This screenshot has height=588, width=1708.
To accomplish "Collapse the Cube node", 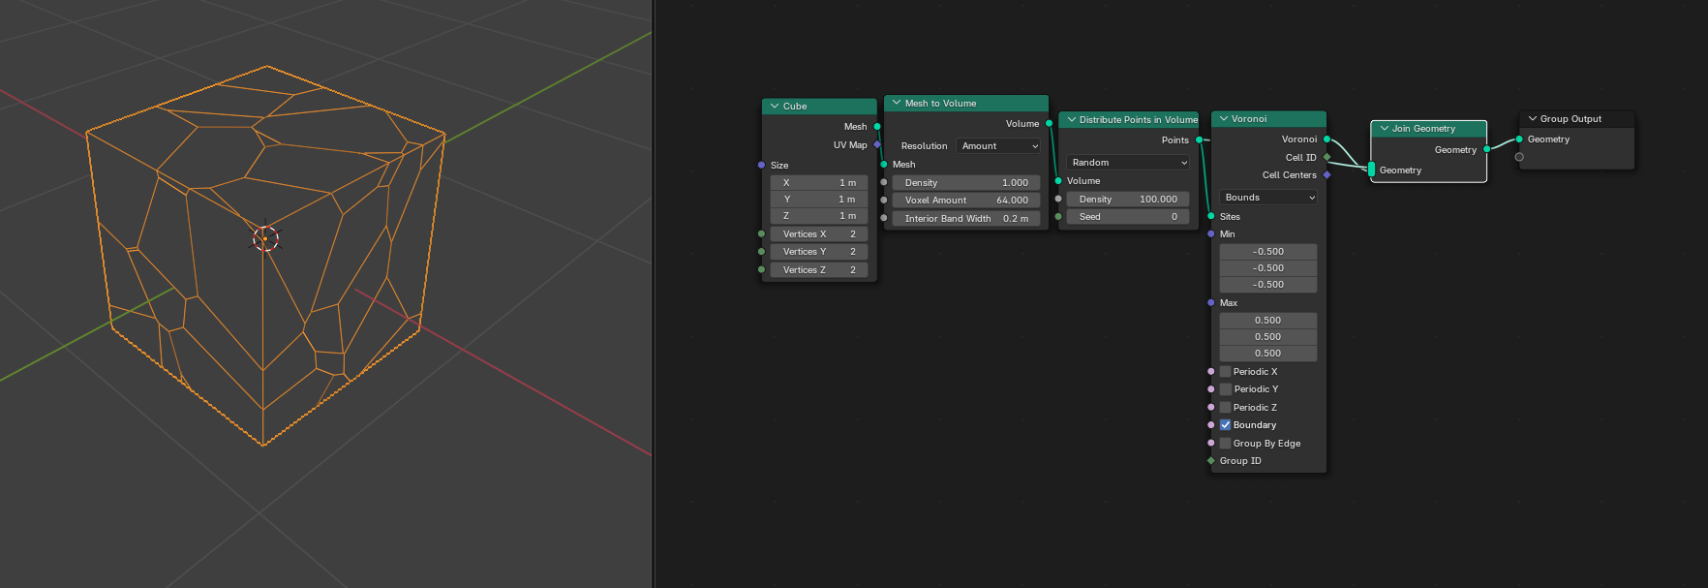I will [775, 107].
